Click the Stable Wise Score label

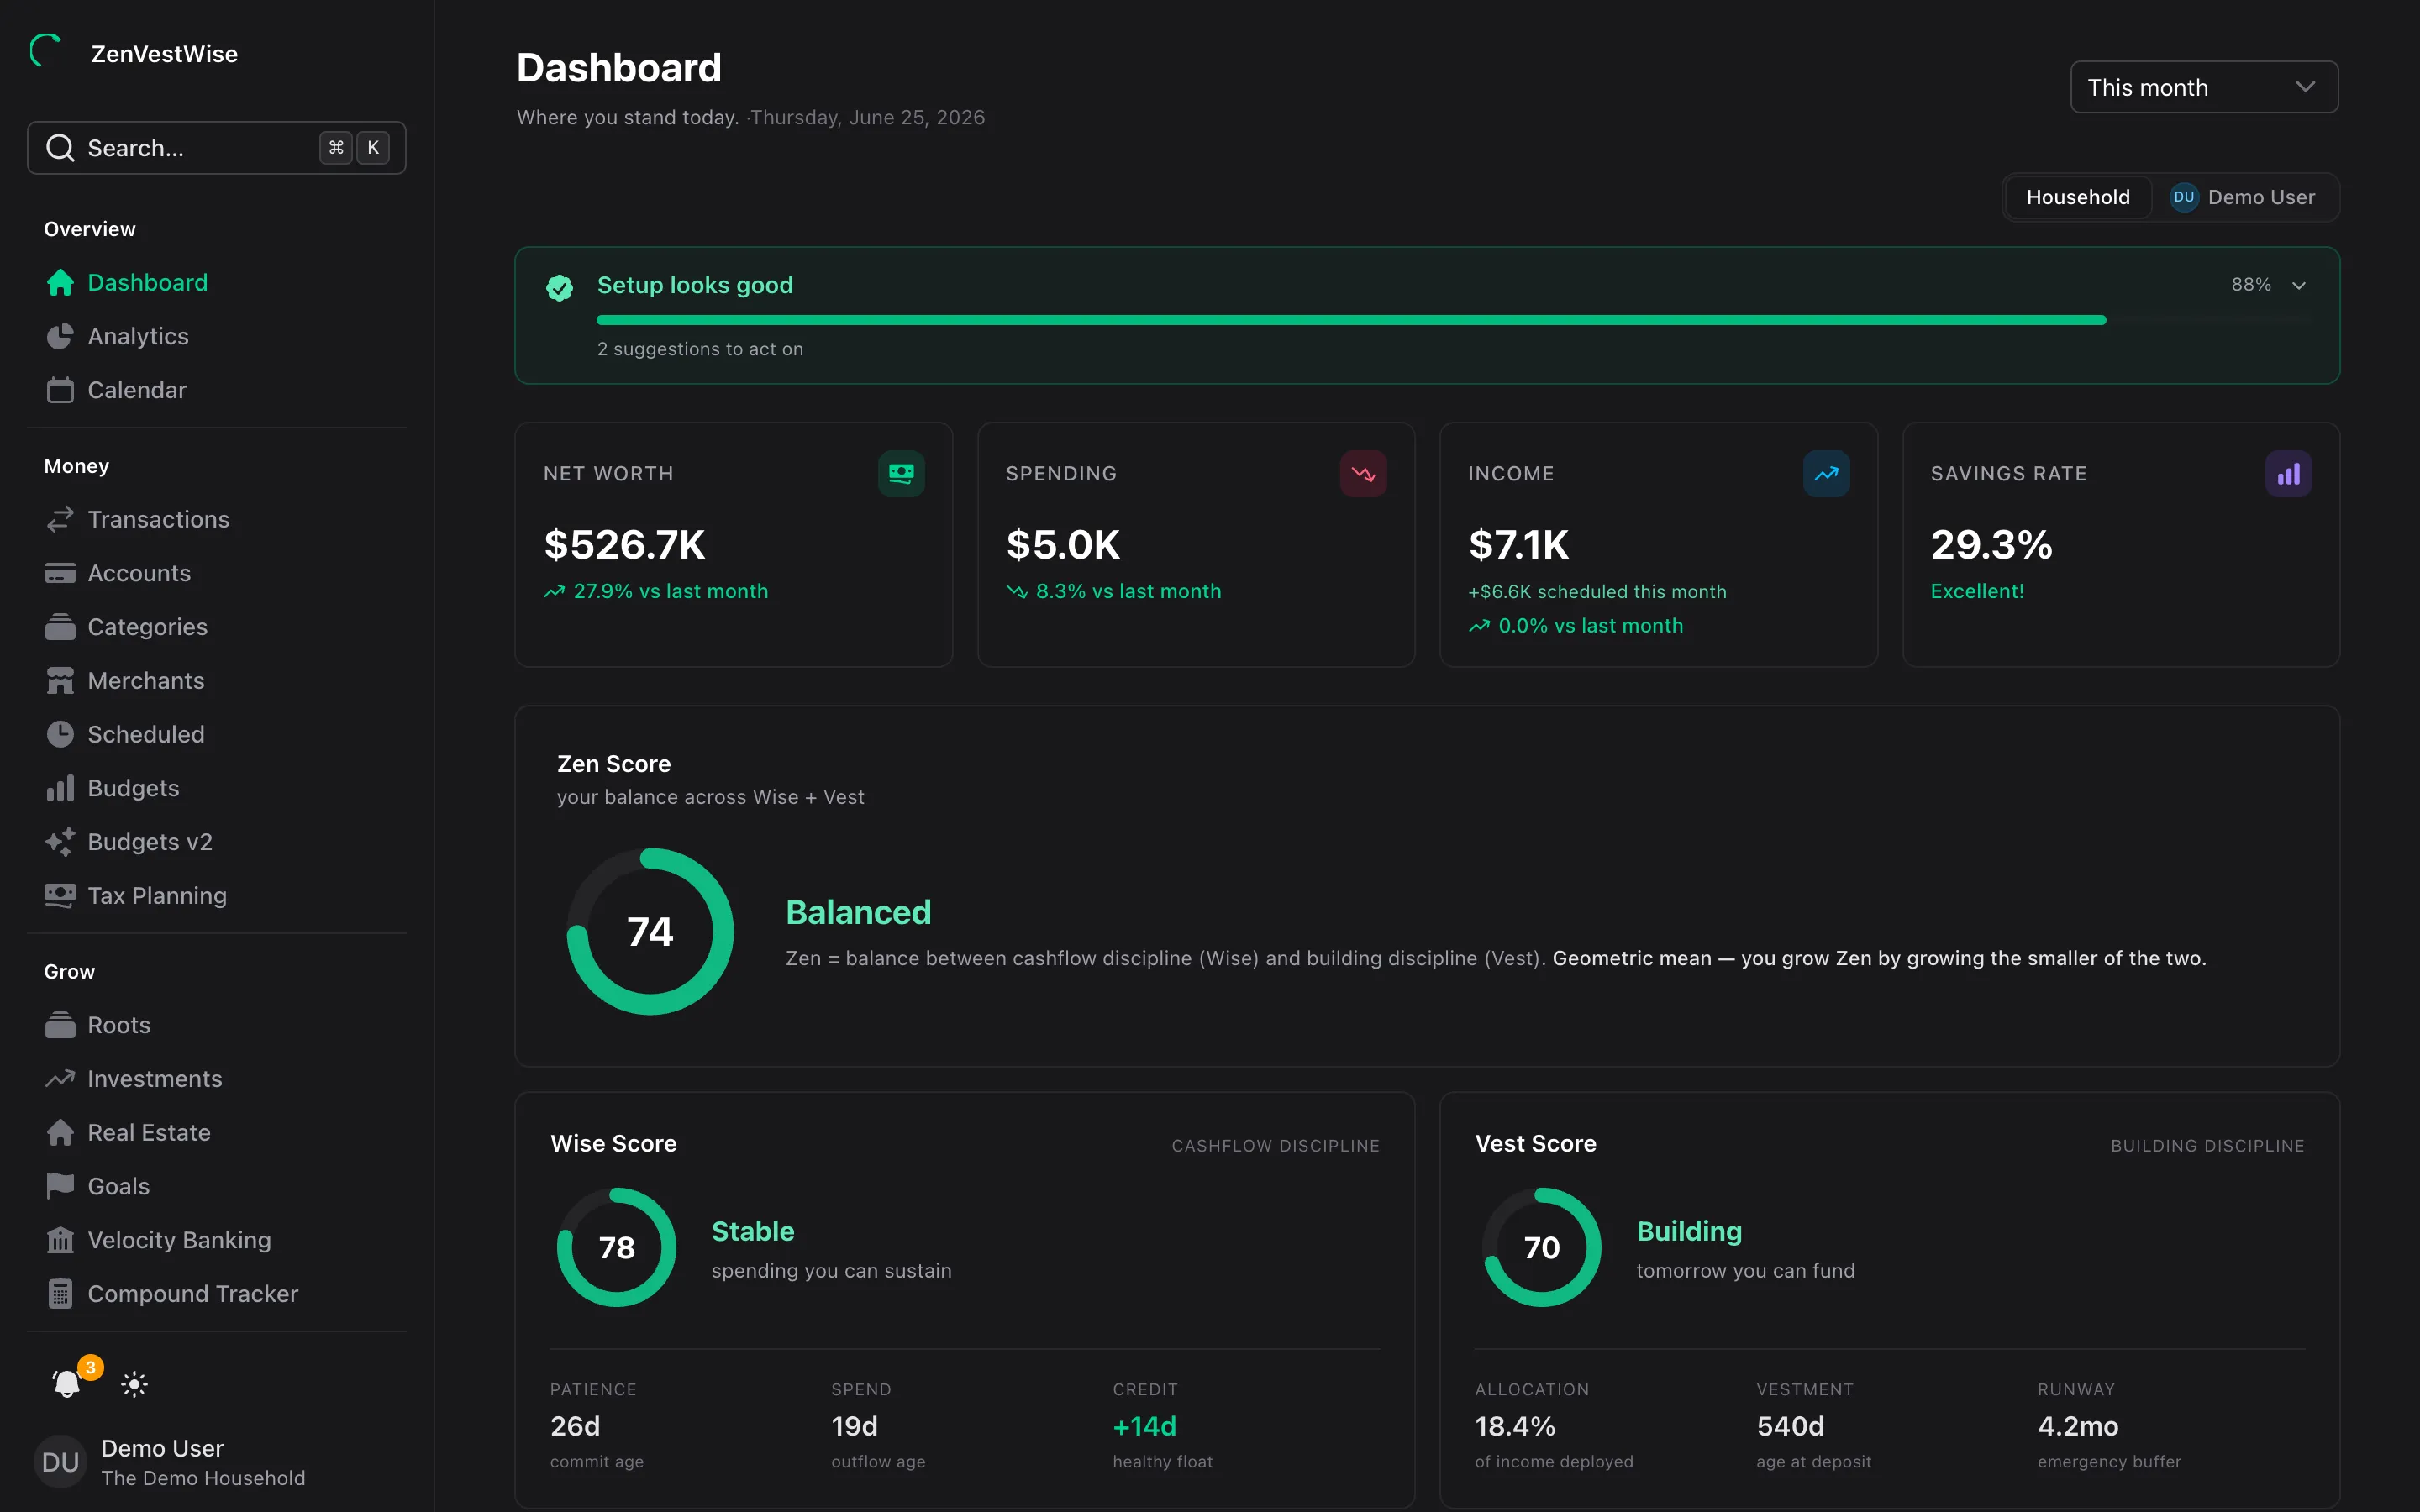pos(753,1231)
